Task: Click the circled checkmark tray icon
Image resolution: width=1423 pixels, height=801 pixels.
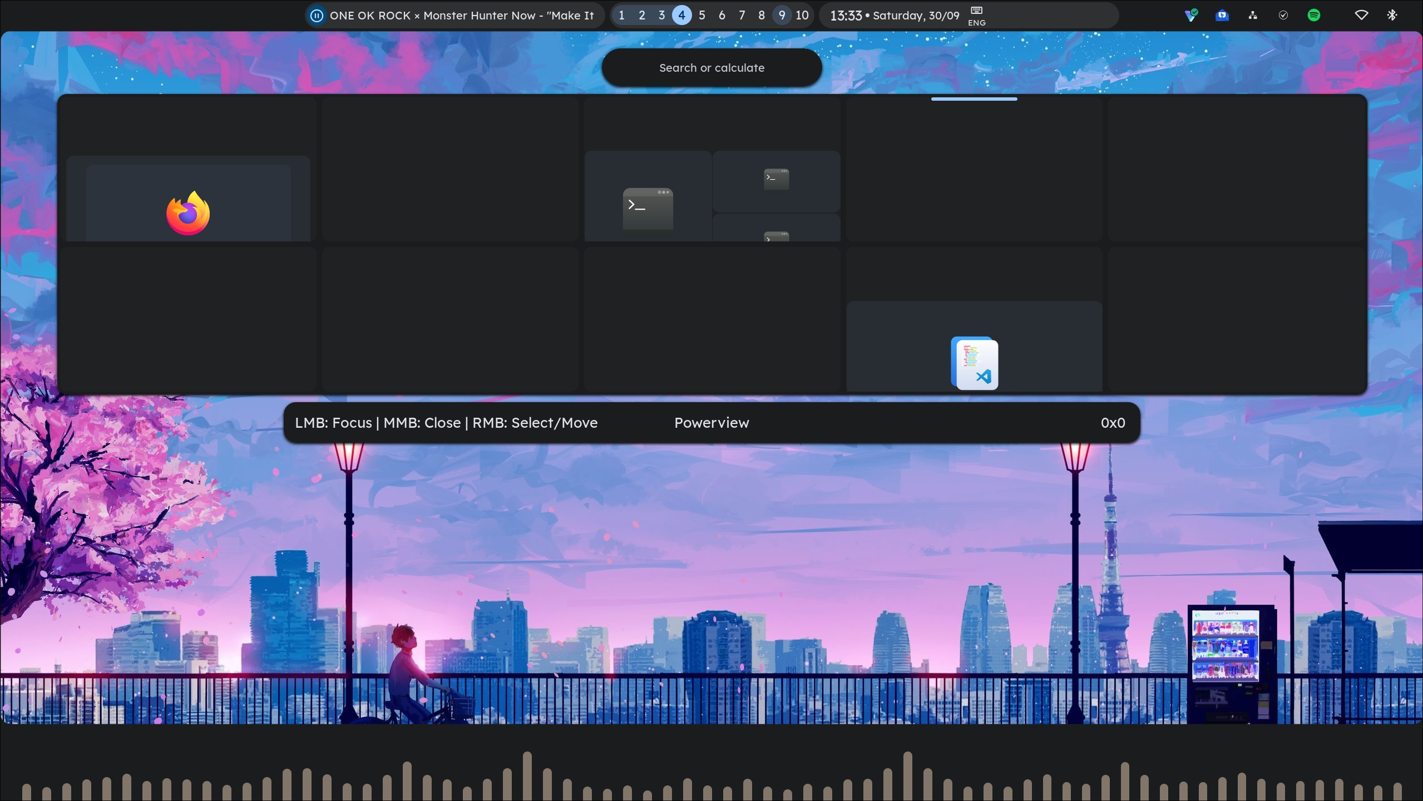Action: [1283, 15]
